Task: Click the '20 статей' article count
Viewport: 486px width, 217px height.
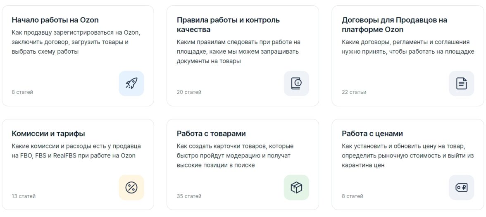Action: click(189, 92)
